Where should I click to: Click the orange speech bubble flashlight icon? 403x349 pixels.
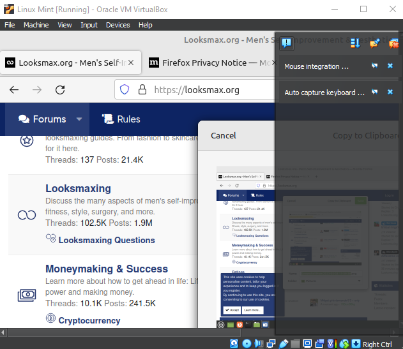(x=375, y=43)
